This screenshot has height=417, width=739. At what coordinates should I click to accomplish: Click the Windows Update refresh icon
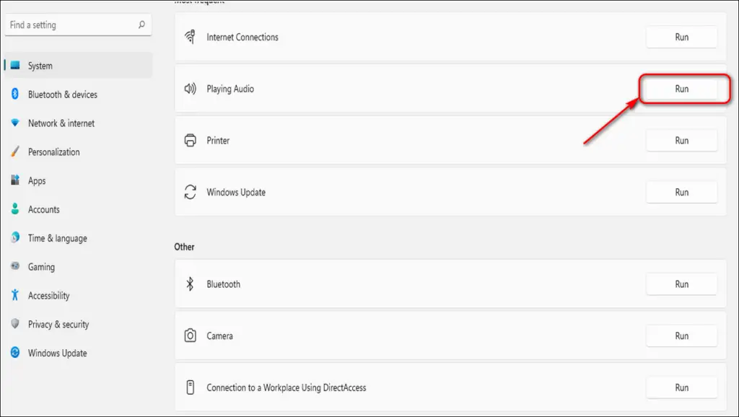pyautogui.click(x=191, y=192)
